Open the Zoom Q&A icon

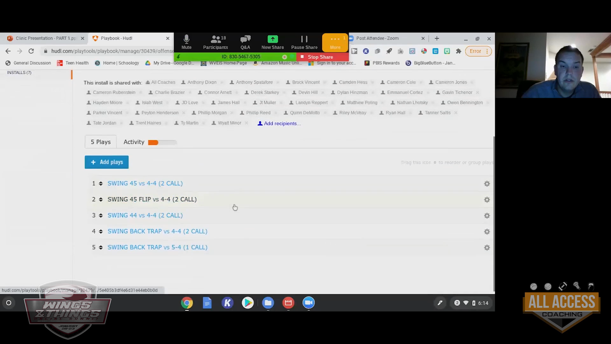pyautogui.click(x=245, y=42)
